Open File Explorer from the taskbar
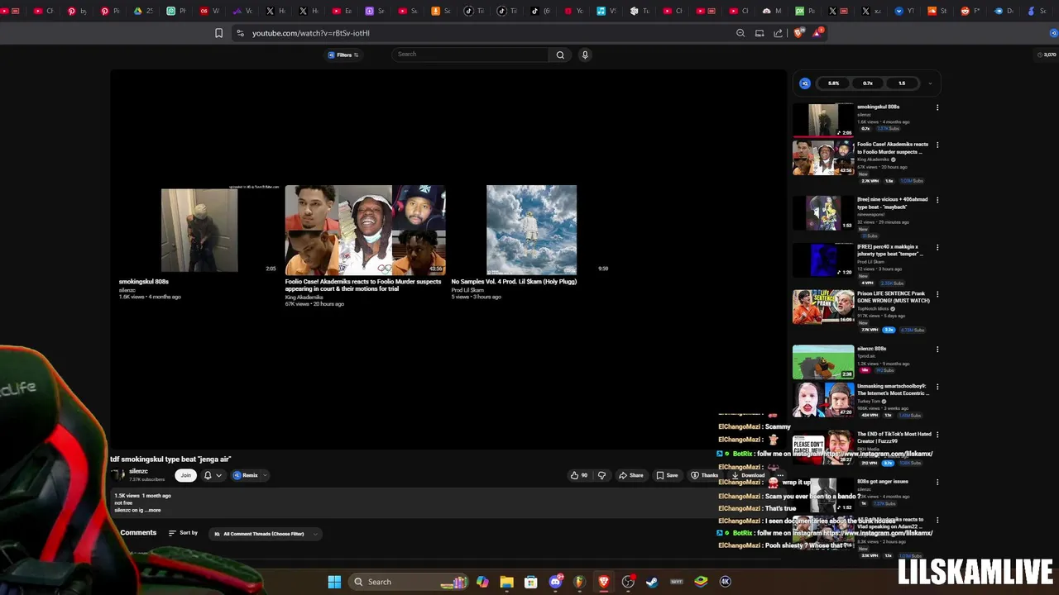 pos(506,582)
